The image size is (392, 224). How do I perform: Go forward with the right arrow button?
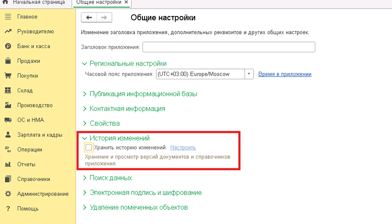(x=104, y=17)
